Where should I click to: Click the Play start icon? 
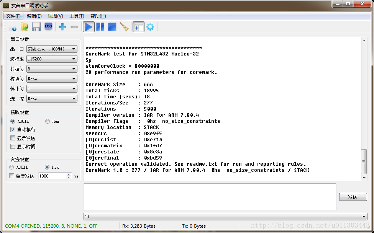89,27
